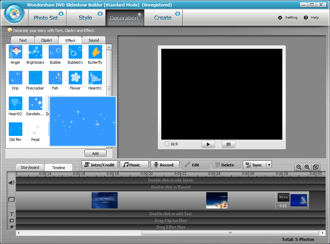Click the horizontal timeline scrollbar thumb
The height and width of the screenshot is (244, 330).
[230, 233]
